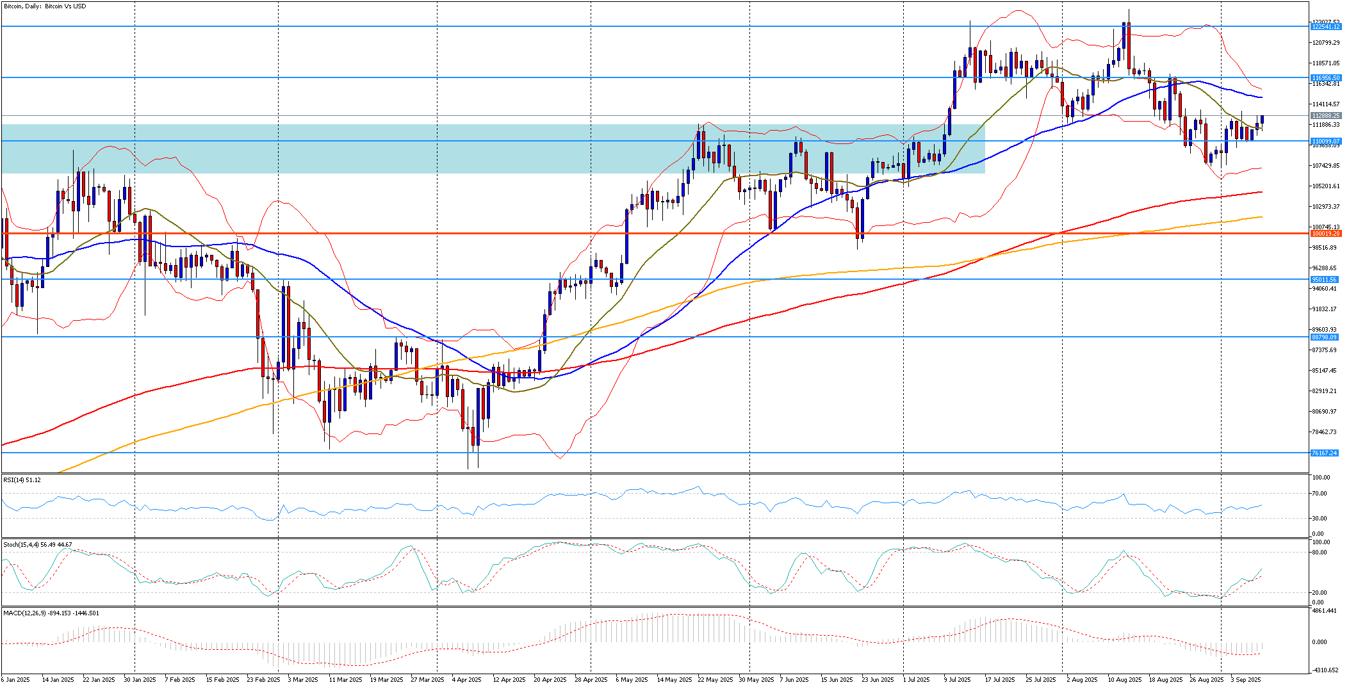Click the orange 100019.28 price tag
The width and height of the screenshot is (1349, 687).
pos(1325,234)
